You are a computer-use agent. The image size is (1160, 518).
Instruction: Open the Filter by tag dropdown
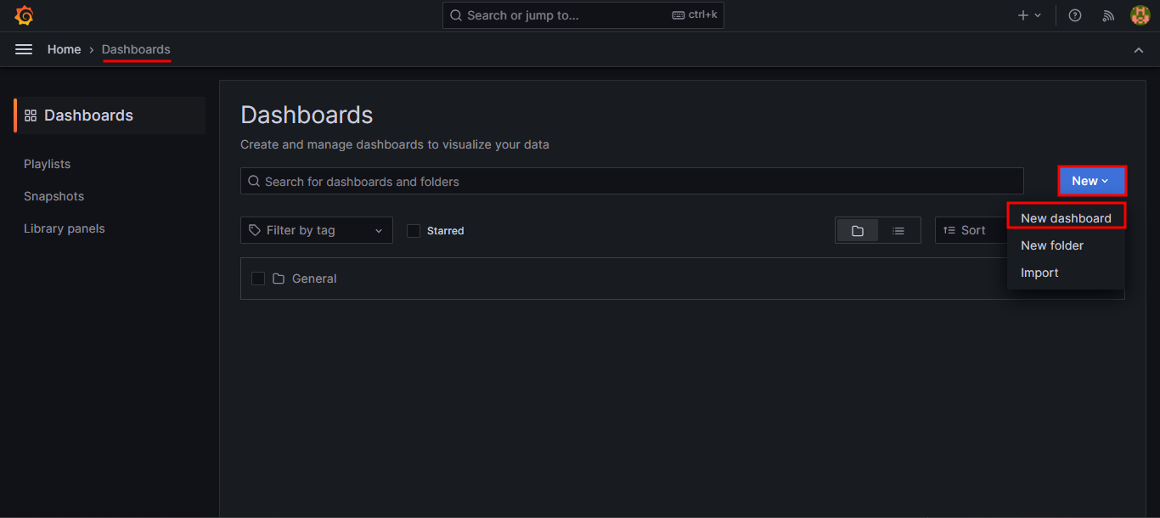coord(316,229)
